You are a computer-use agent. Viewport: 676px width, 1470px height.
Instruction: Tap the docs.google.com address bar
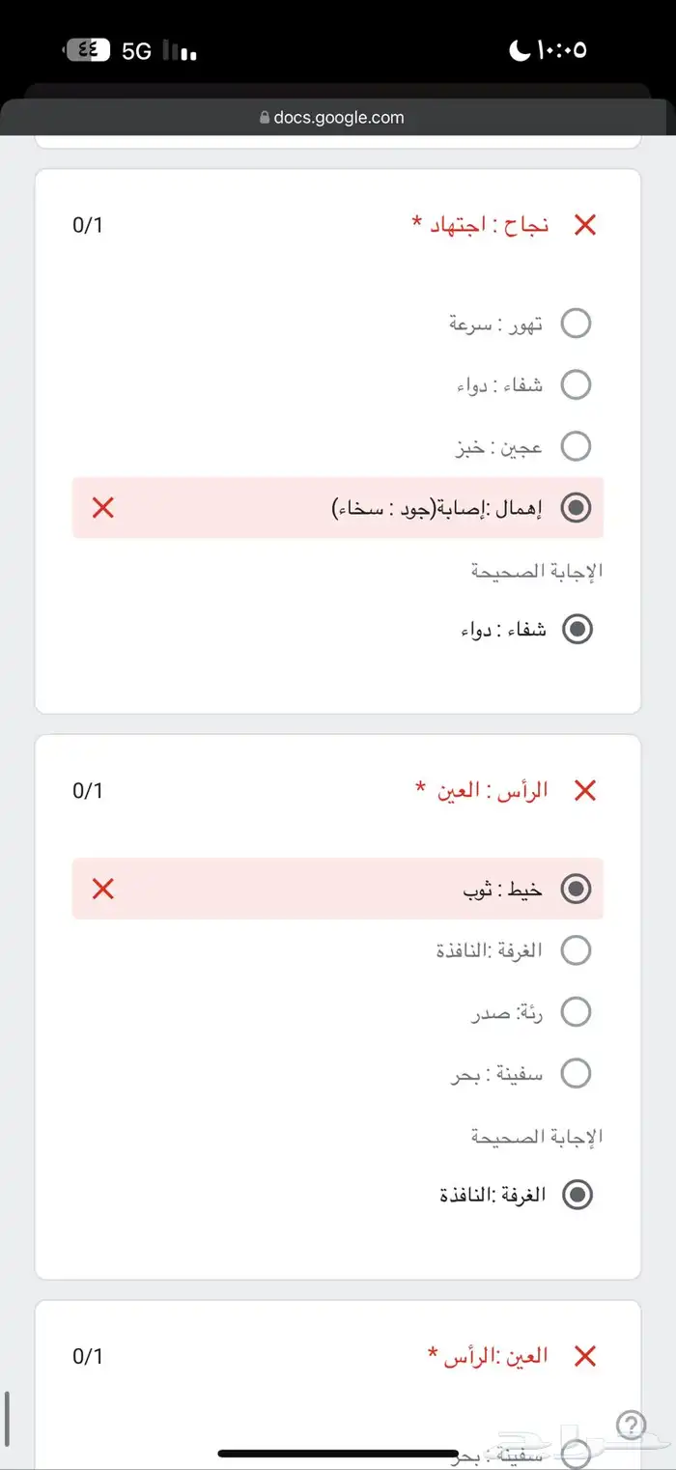click(x=338, y=117)
